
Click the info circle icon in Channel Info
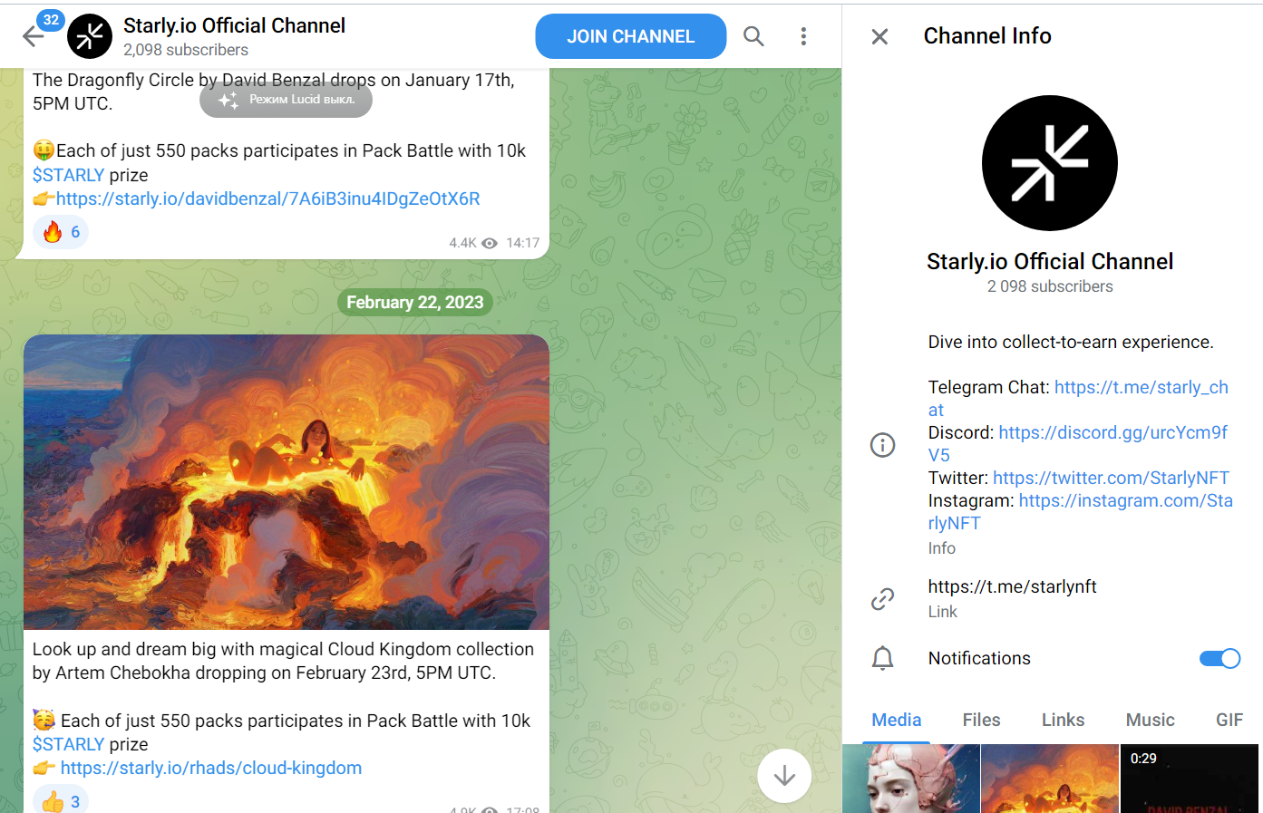(x=882, y=445)
